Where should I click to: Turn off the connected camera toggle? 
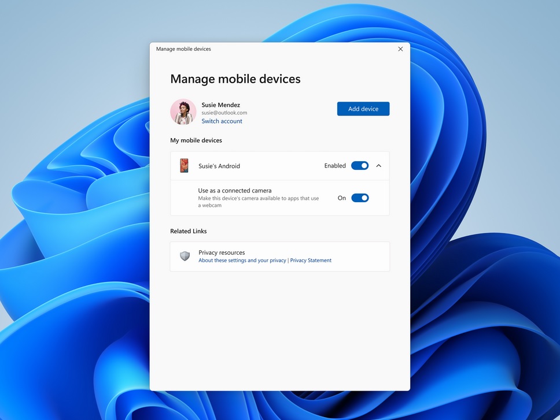pos(360,198)
